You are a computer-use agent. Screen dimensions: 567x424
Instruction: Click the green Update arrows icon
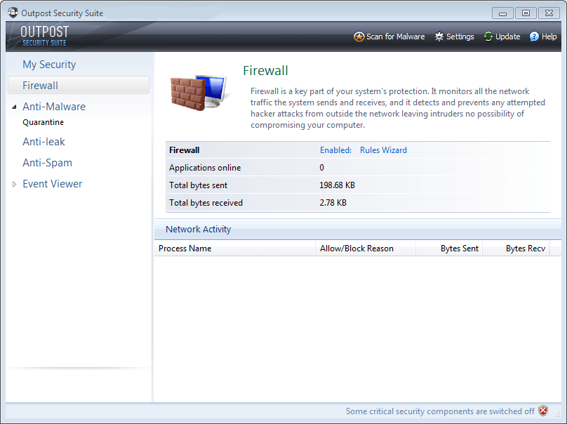pos(488,37)
